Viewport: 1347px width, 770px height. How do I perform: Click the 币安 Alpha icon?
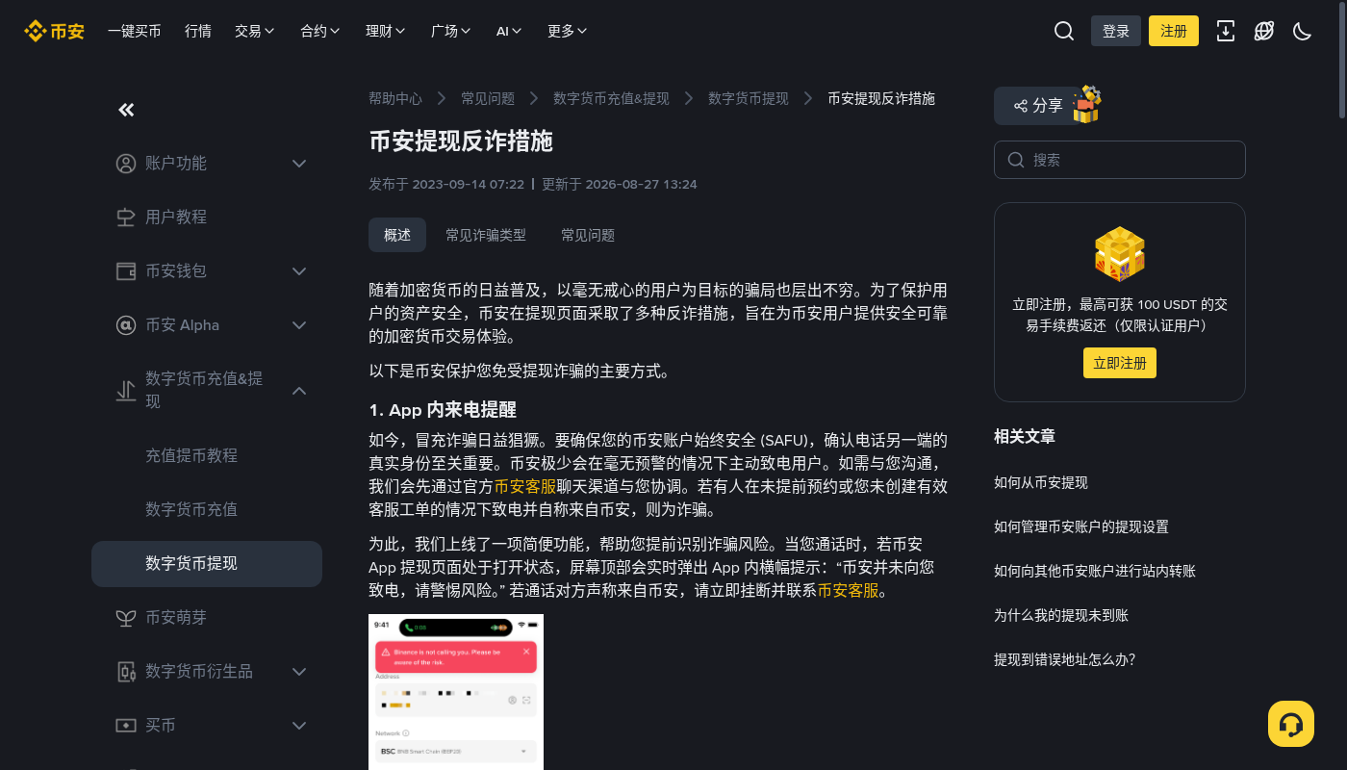[x=126, y=325]
